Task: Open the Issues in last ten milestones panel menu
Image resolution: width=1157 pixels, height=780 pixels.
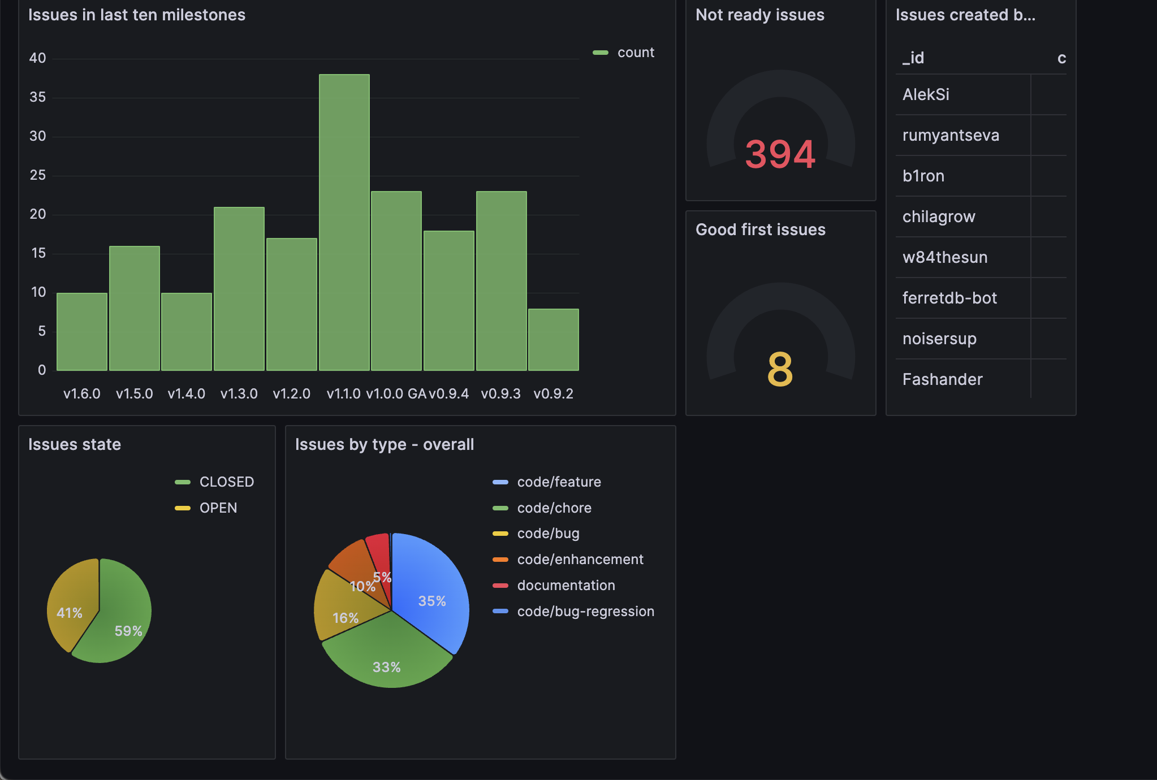Action: (x=137, y=15)
